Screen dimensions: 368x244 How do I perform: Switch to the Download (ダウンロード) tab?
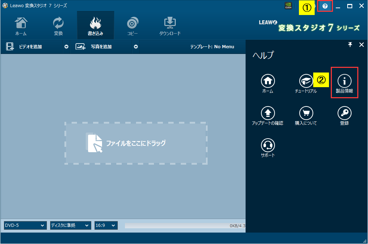tap(170, 26)
